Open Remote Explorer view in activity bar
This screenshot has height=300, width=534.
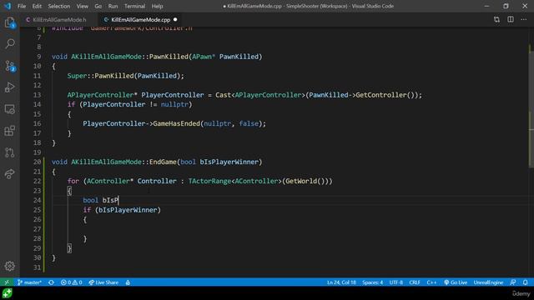coord(9,109)
